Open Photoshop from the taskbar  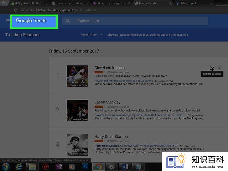point(85,167)
